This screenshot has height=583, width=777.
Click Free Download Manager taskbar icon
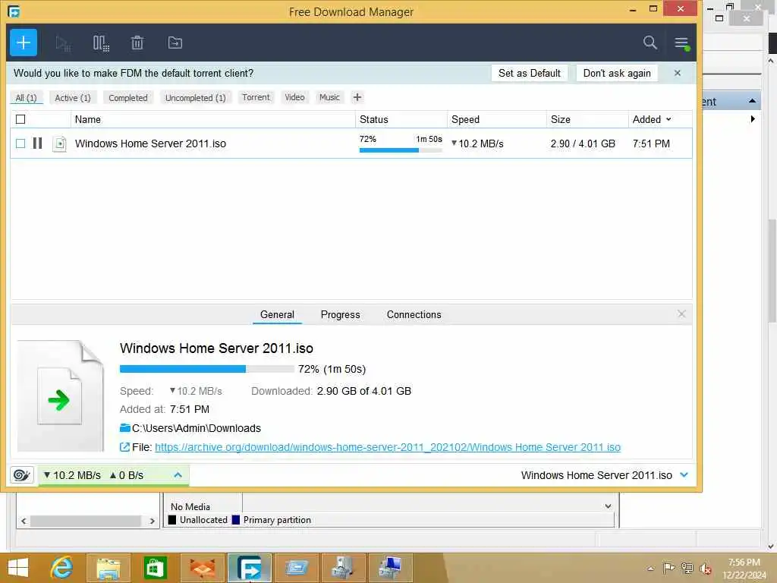249,568
